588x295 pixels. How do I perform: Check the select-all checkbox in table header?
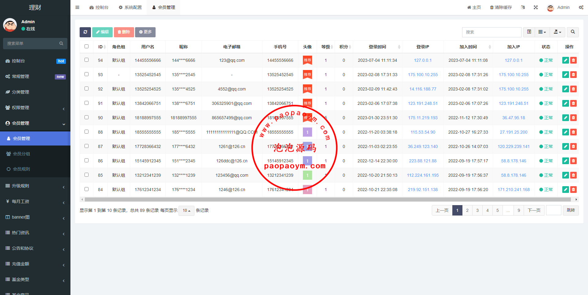[86, 46]
